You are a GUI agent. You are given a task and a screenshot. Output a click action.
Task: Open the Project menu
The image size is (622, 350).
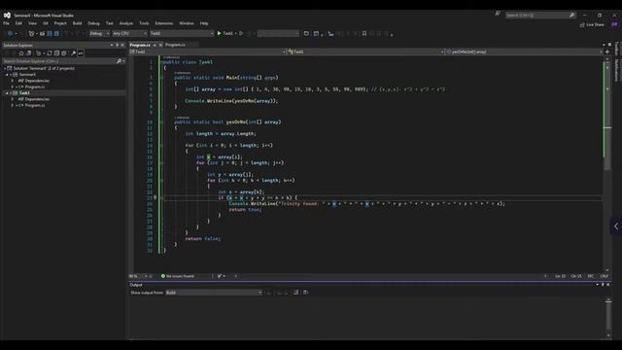60,23
